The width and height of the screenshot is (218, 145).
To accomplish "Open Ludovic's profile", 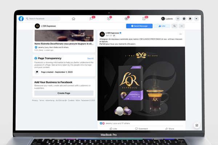I will tap(167, 18).
